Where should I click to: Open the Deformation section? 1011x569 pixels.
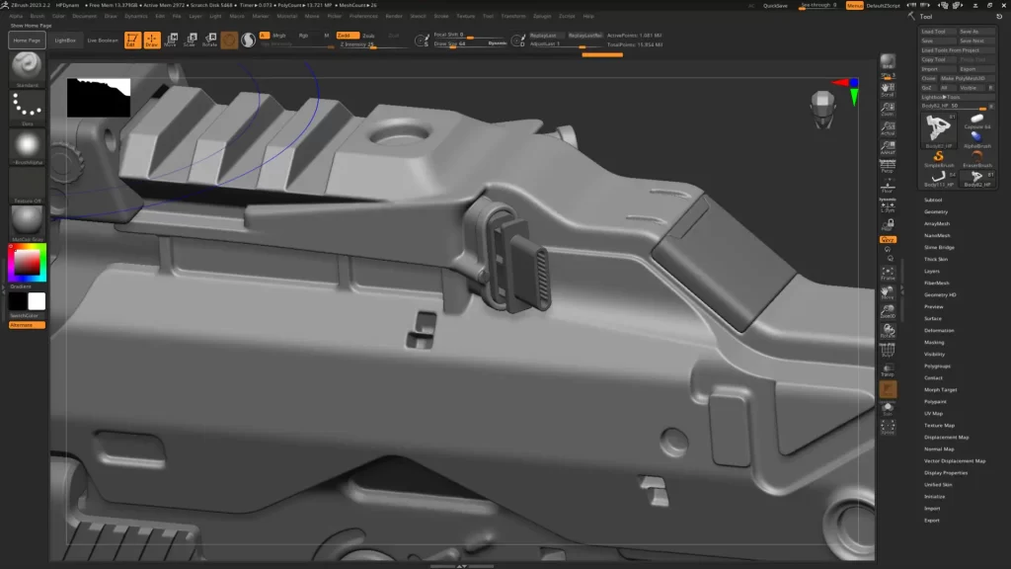[939, 330]
